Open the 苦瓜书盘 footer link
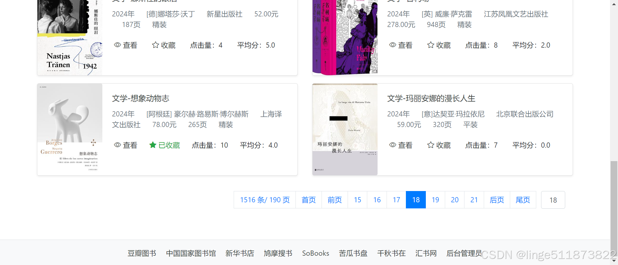618x265 pixels. pyautogui.click(x=353, y=253)
